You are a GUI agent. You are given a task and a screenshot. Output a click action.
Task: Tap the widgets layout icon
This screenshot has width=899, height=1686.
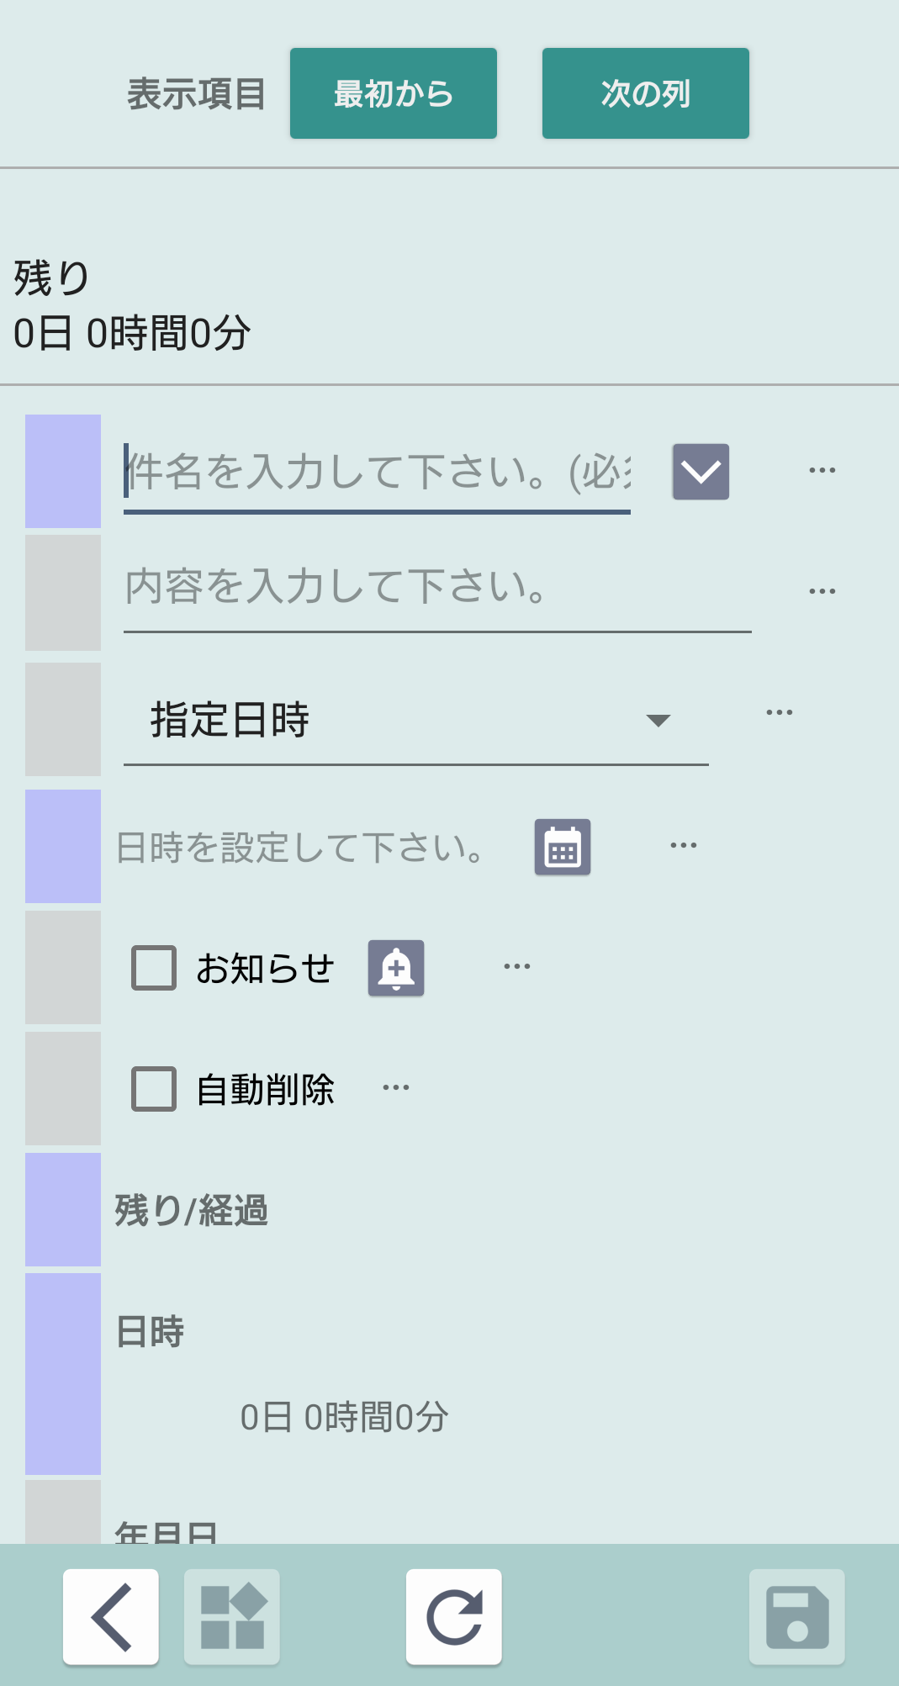pos(232,1616)
